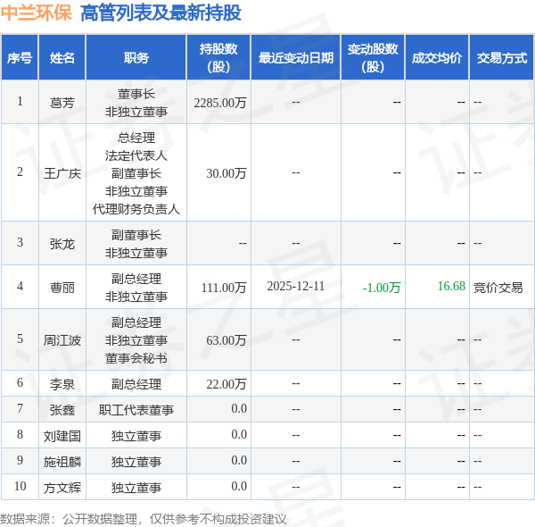Select the 最近变动日期 column header
This screenshot has height=527, width=535.
point(296,58)
